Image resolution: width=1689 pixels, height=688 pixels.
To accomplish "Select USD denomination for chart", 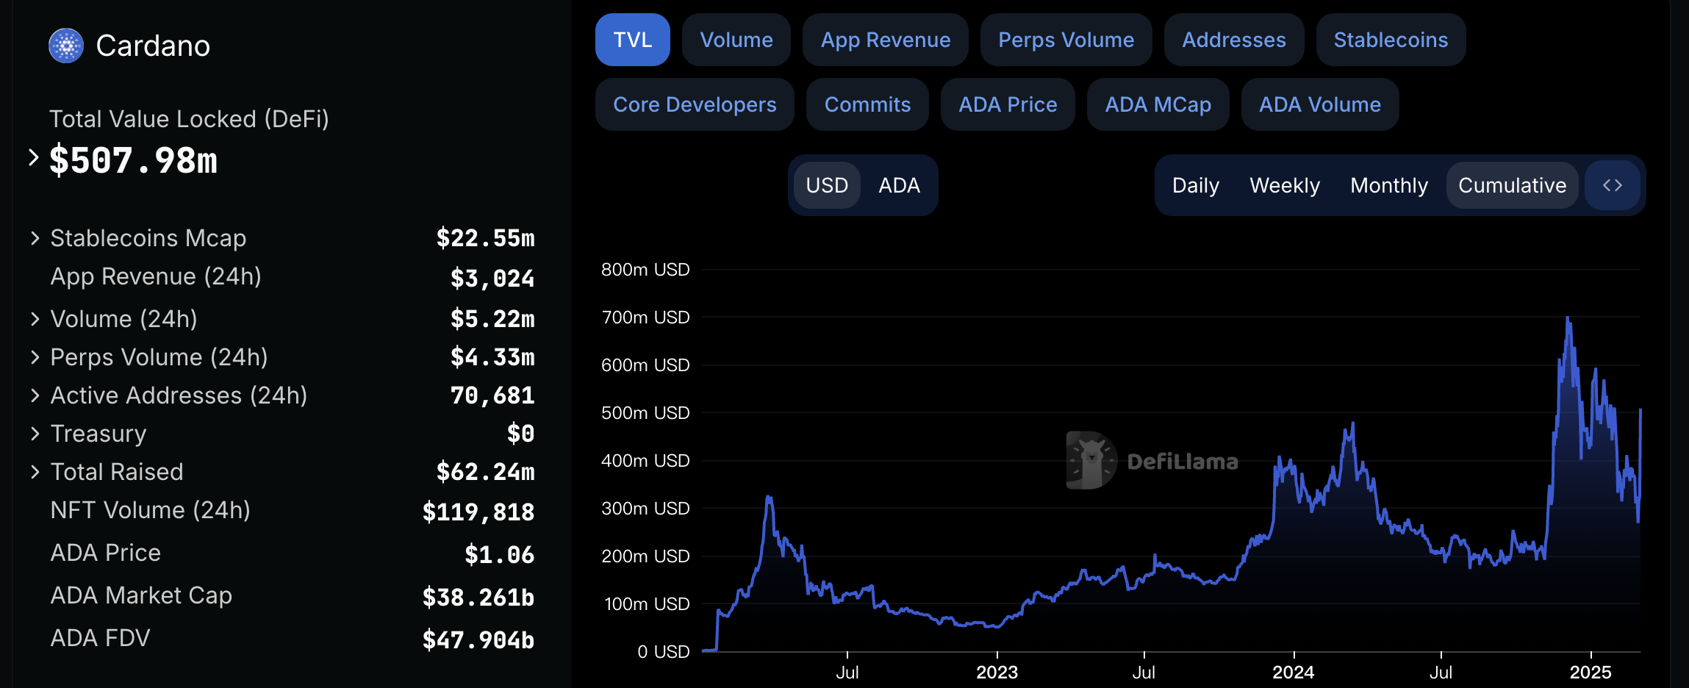I will pos(827,185).
